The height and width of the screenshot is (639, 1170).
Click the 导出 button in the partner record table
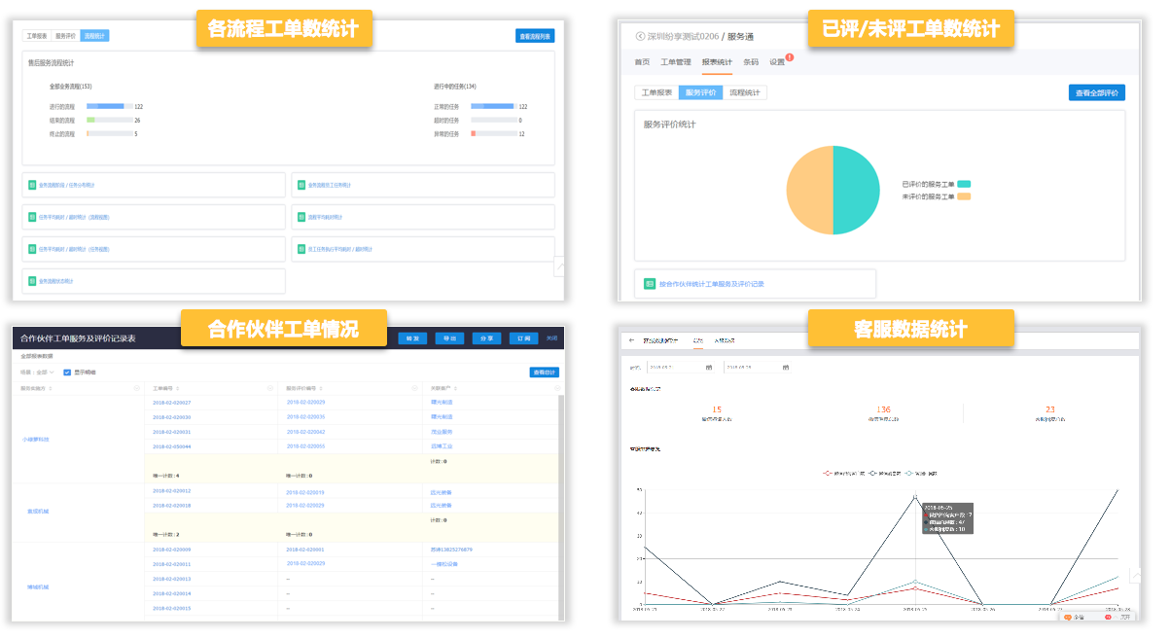point(449,338)
